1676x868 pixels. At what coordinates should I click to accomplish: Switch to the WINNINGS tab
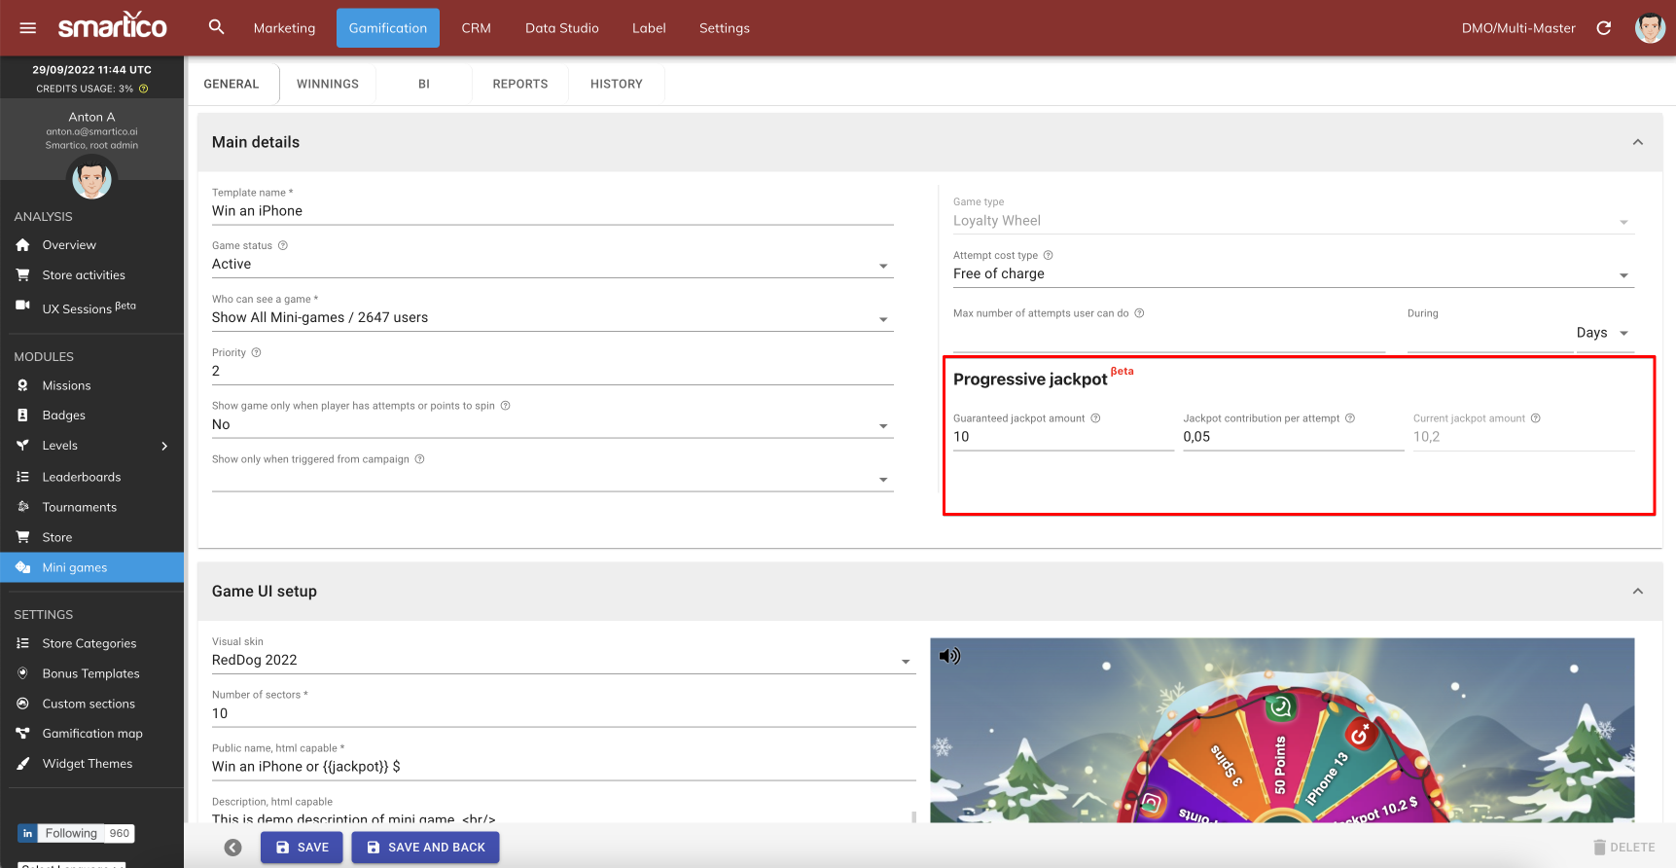(x=328, y=85)
